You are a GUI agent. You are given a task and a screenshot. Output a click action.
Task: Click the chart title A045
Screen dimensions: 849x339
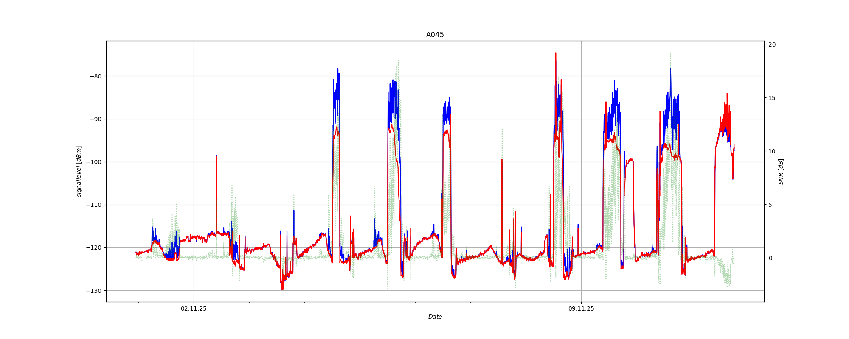tap(435, 35)
